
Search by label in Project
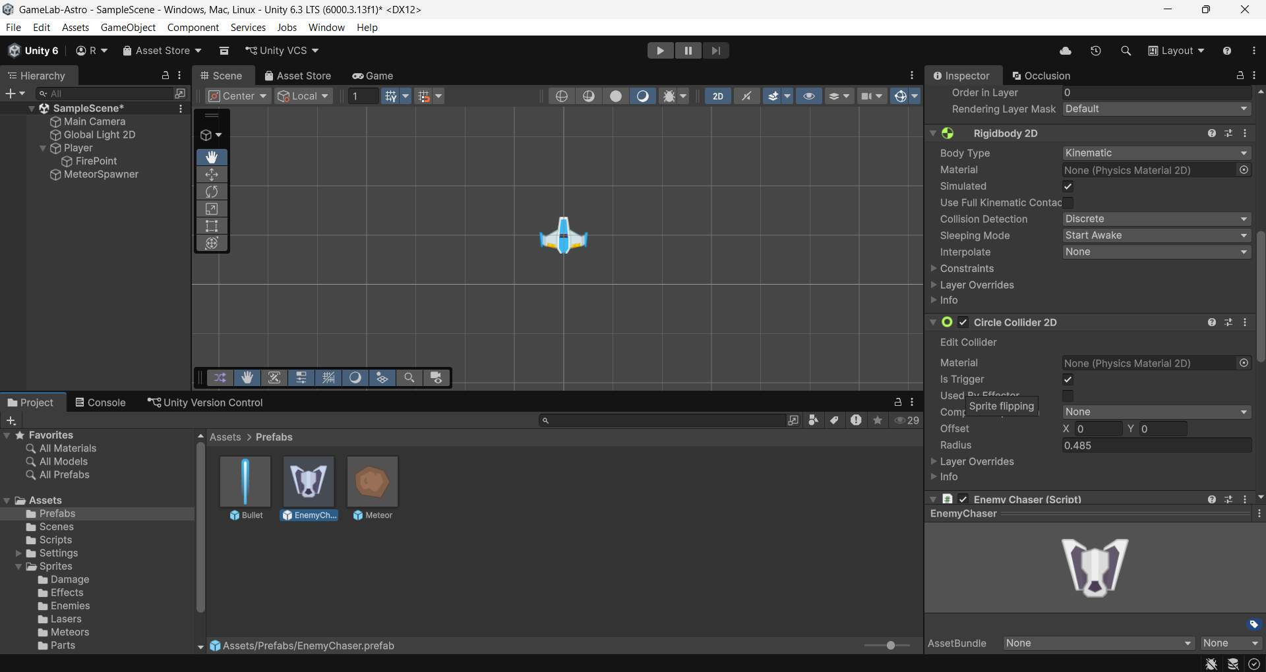pyautogui.click(x=835, y=420)
